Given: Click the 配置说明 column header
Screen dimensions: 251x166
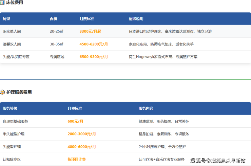Looking at the screenshot, I should 136,19.
